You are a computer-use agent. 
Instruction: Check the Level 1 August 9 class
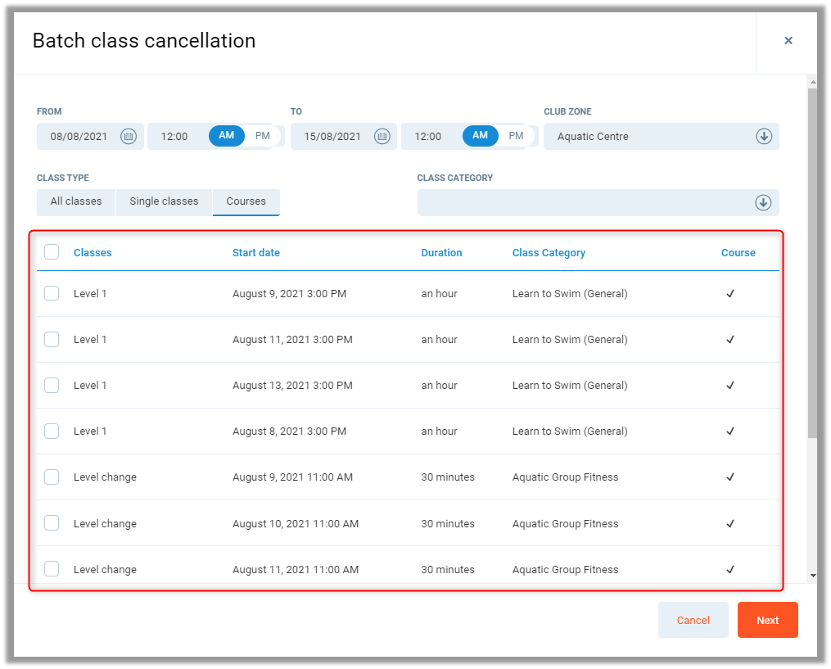(x=52, y=293)
